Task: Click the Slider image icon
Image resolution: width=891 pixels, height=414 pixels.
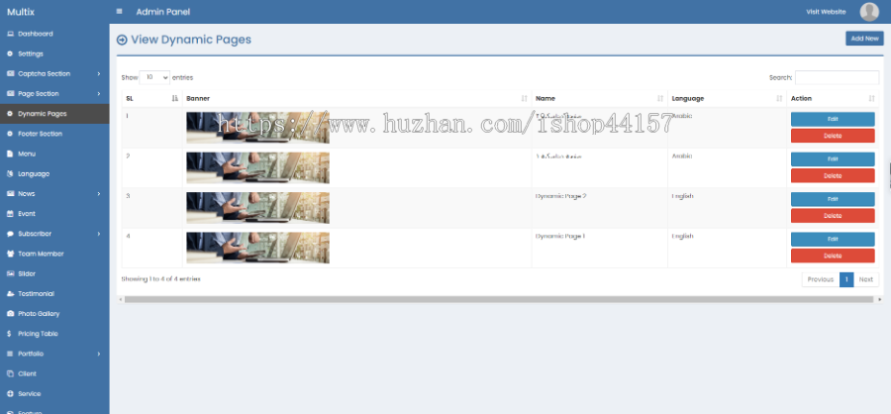Action: [10, 273]
